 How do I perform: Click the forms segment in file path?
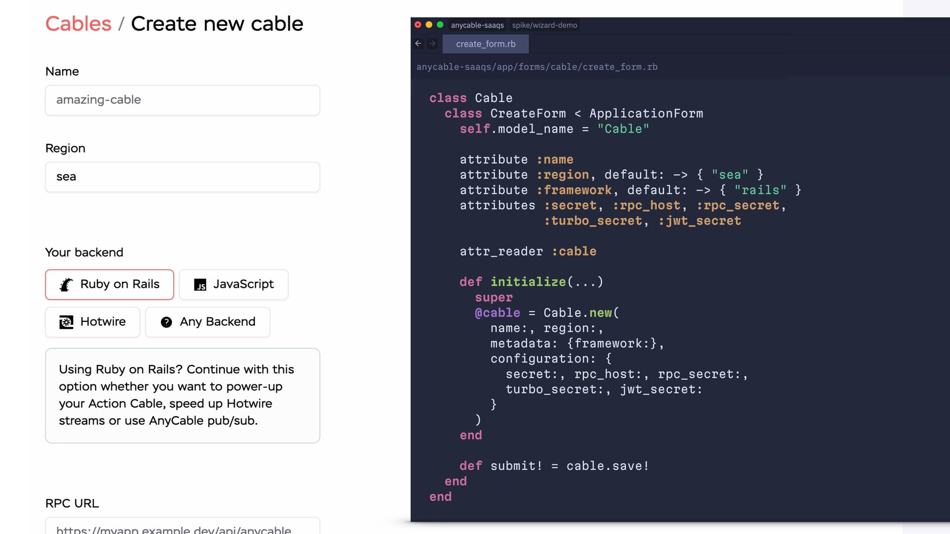coord(531,67)
